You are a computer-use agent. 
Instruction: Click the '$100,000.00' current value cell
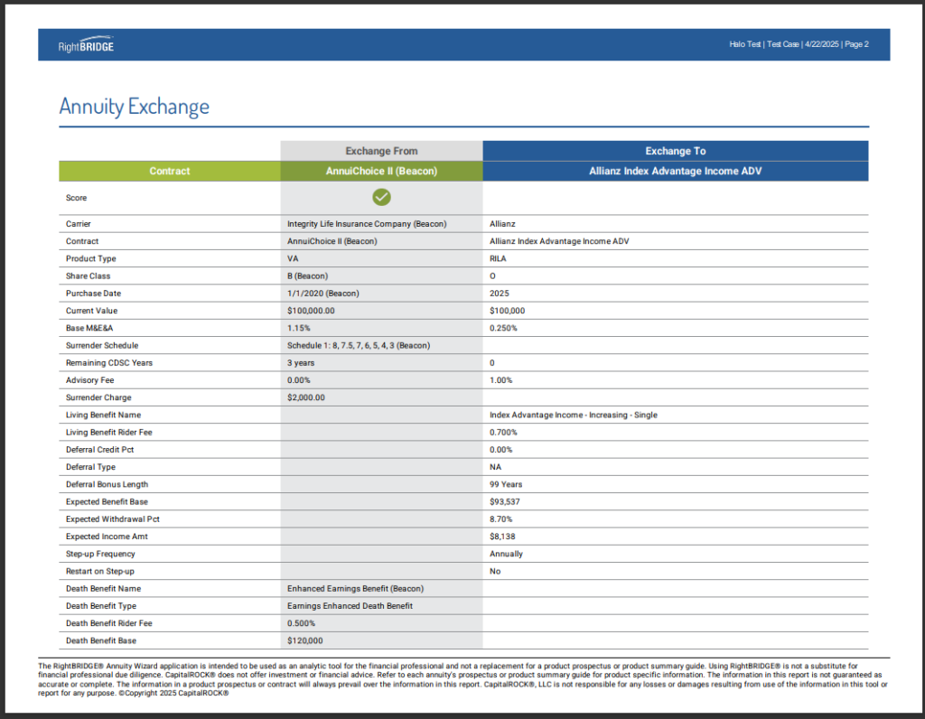point(311,311)
